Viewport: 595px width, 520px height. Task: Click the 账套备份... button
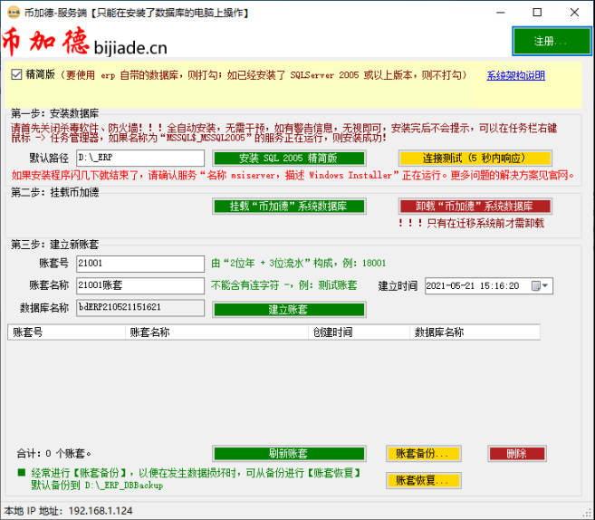(424, 453)
